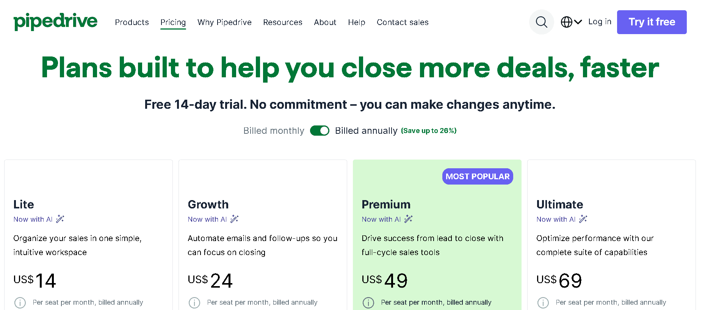Click the info icon under the Lite price
This screenshot has width=705, height=310.
pyautogui.click(x=20, y=302)
